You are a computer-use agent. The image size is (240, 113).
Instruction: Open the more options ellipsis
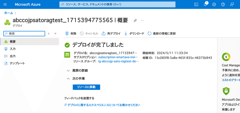click(142, 20)
